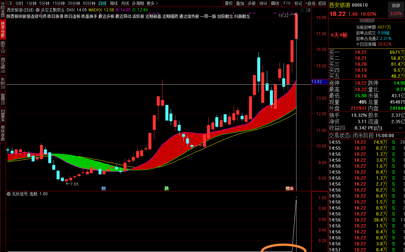The image size is (405, 252).
Task: Click the 昨日连板 tag
Action: (72, 16)
